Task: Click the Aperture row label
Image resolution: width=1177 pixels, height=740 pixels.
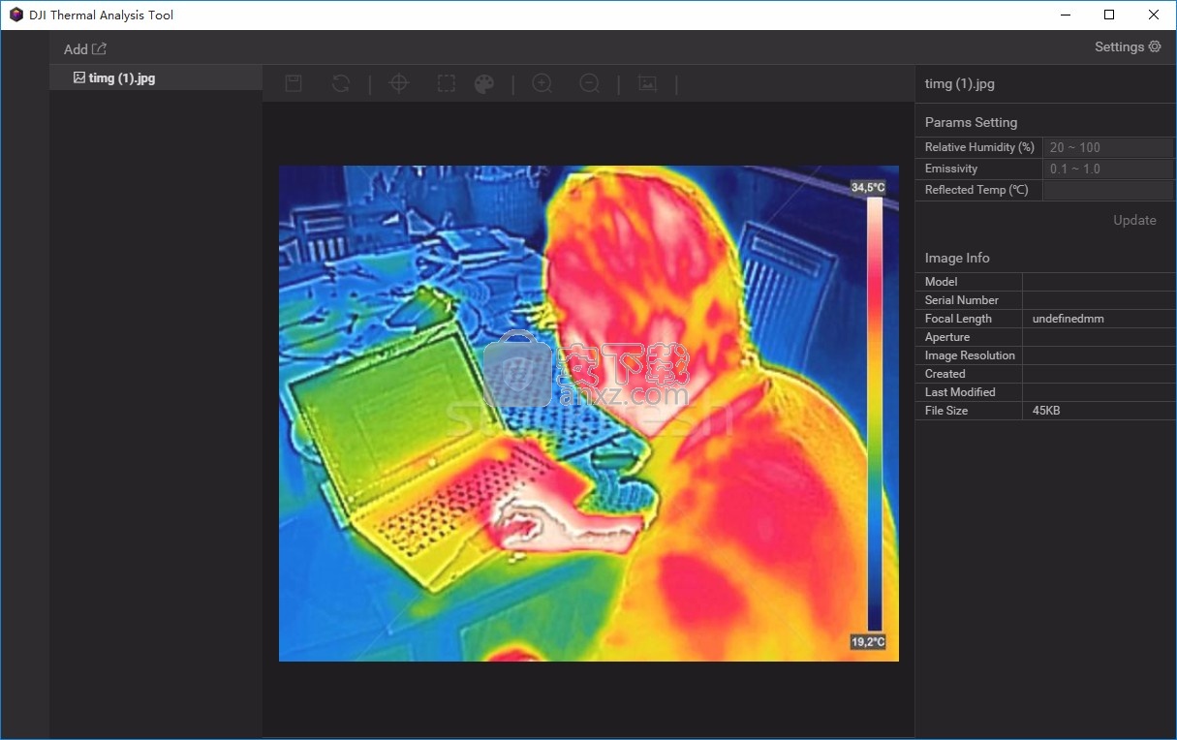Action: pos(947,337)
